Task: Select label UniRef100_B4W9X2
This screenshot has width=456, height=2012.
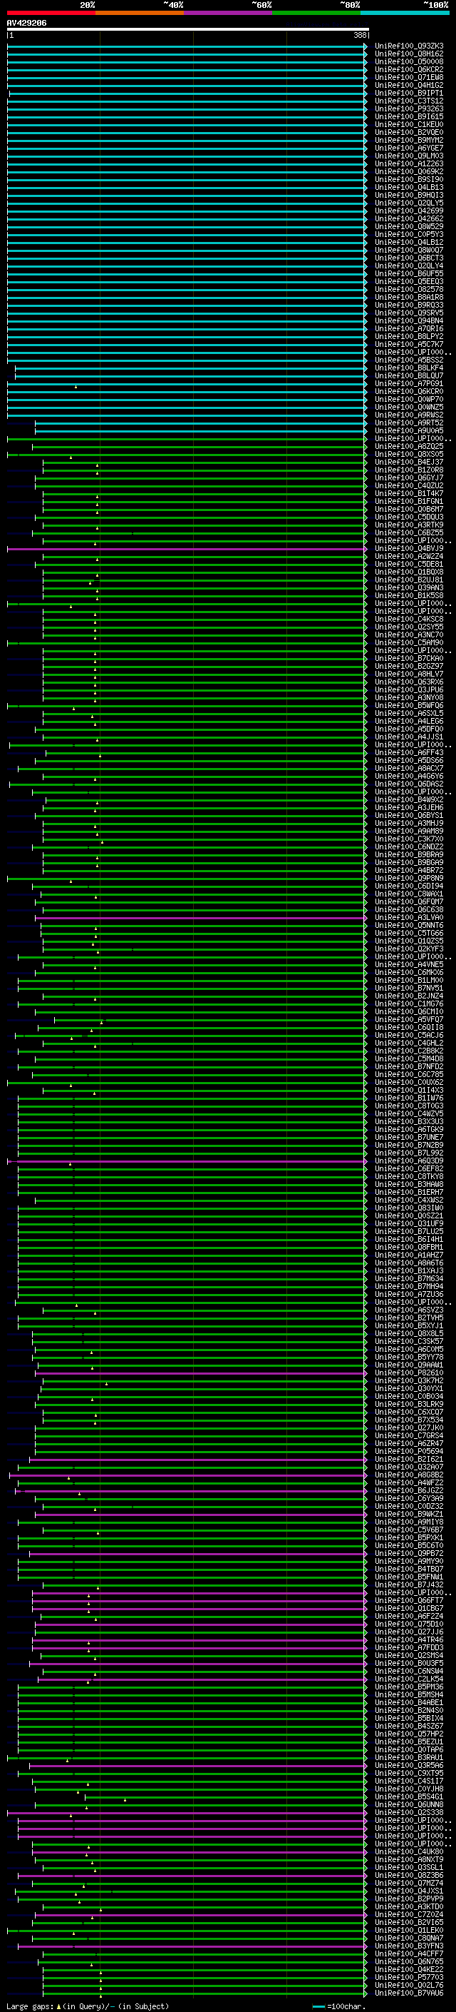Action: (409, 800)
